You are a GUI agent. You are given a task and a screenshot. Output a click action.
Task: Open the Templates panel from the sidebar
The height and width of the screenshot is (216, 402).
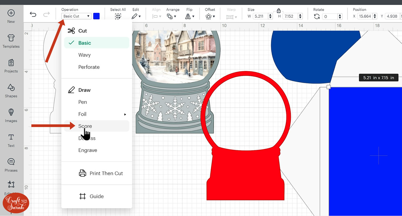click(x=11, y=41)
